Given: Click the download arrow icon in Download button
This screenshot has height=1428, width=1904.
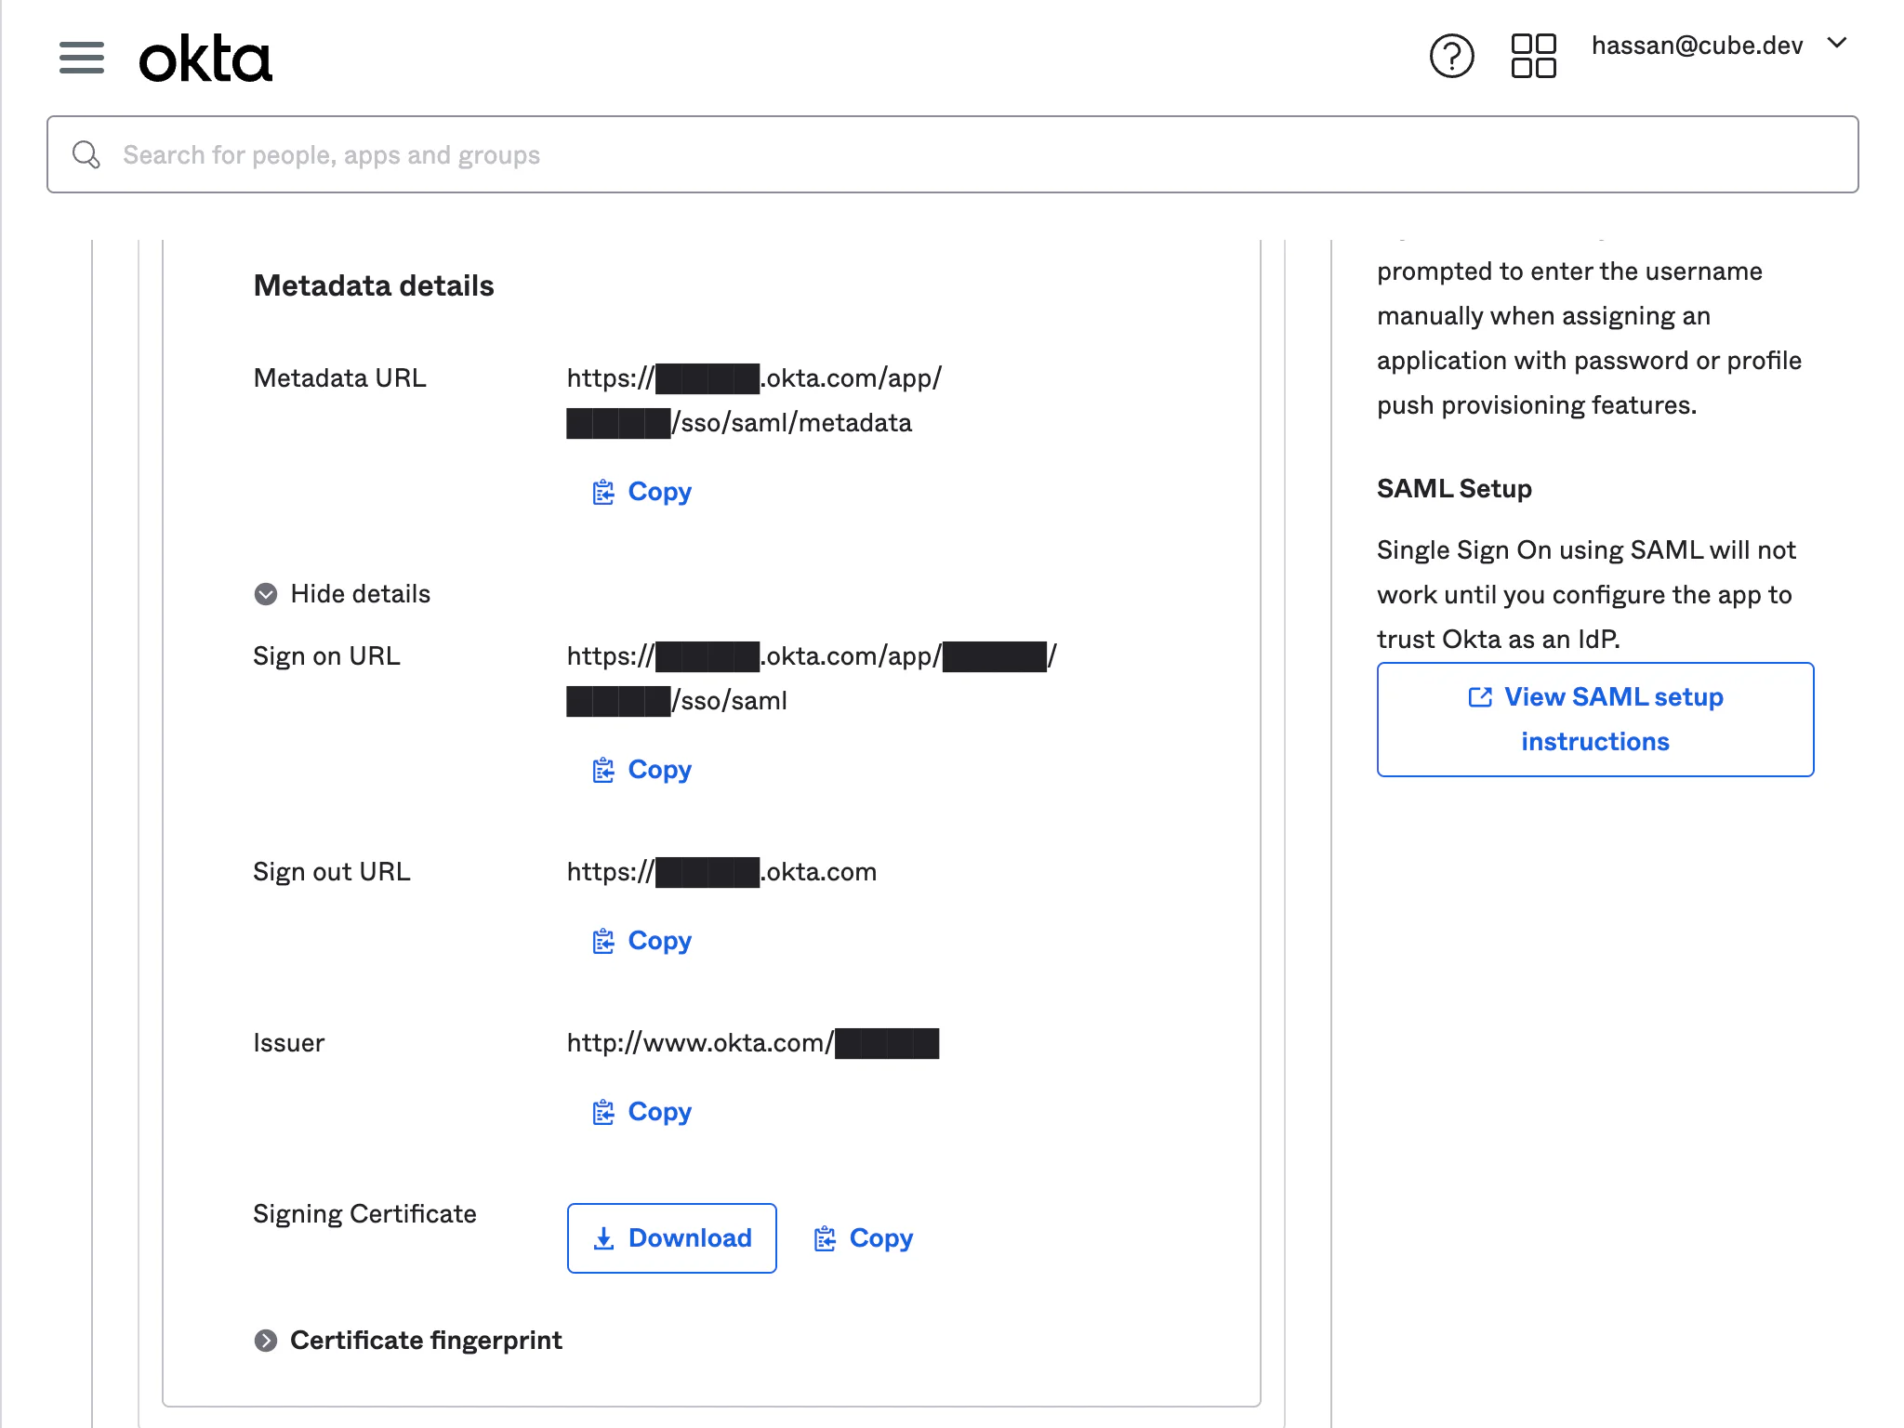Looking at the screenshot, I should 604,1238.
